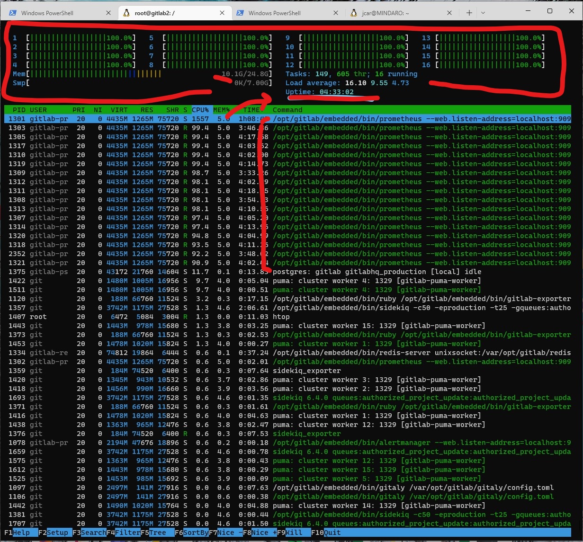Click the PID column header
This screenshot has height=542, width=583.
click(x=19, y=110)
